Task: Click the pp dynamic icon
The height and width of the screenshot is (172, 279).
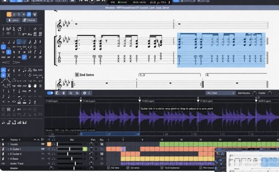Action: tap(9, 57)
